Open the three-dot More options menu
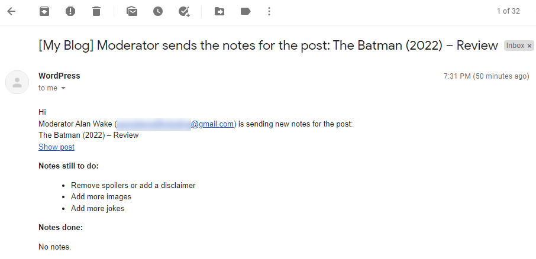The width and height of the screenshot is (536, 259). tap(269, 11)
